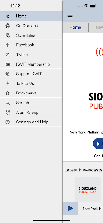This screenshot has height=223, width=103.
Task: Click the On Demand play icon
Action: tap(8, 26)
